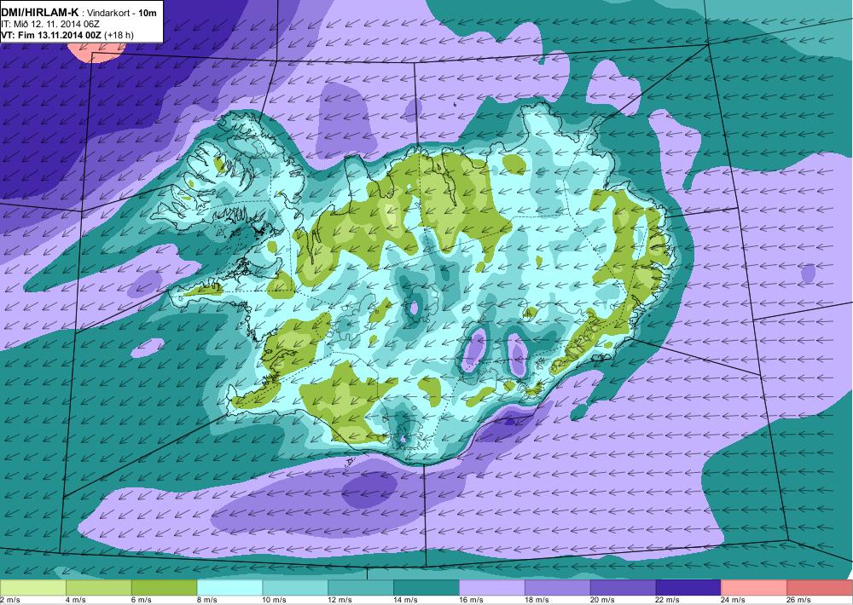The height and width of the screenshot is (605, 853).
Task: Click the "22 m/s" legend label
Action: pos(668,600)
